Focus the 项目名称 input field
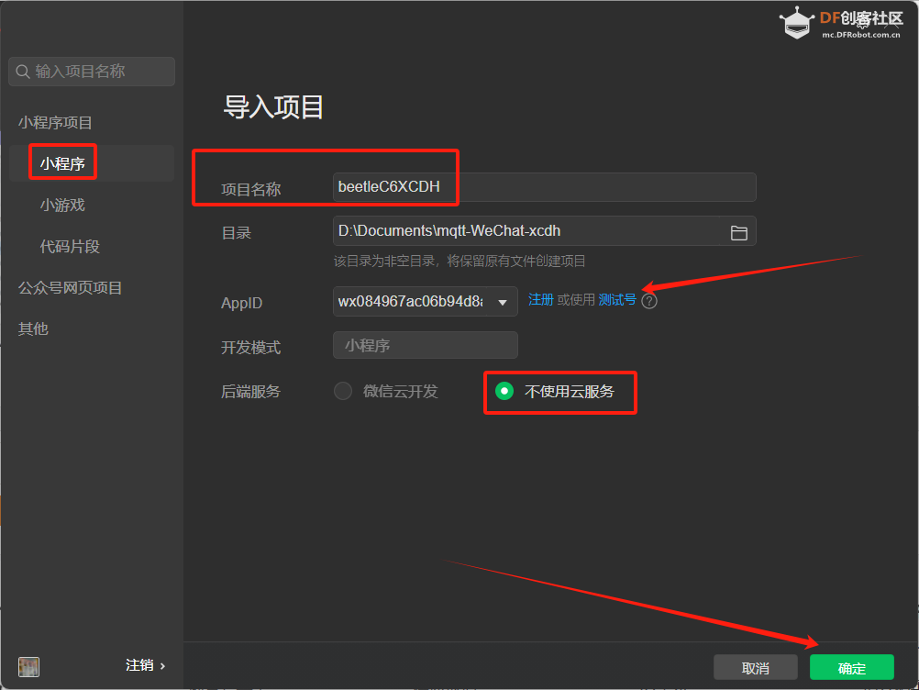This screenshot has height=690, width=919. click(x=545, y=187)
